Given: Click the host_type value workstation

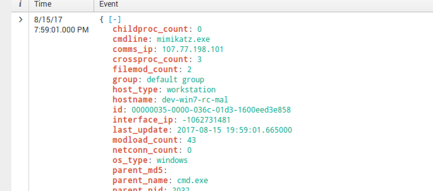Looking at the screenshot, I should coord(191,90).
